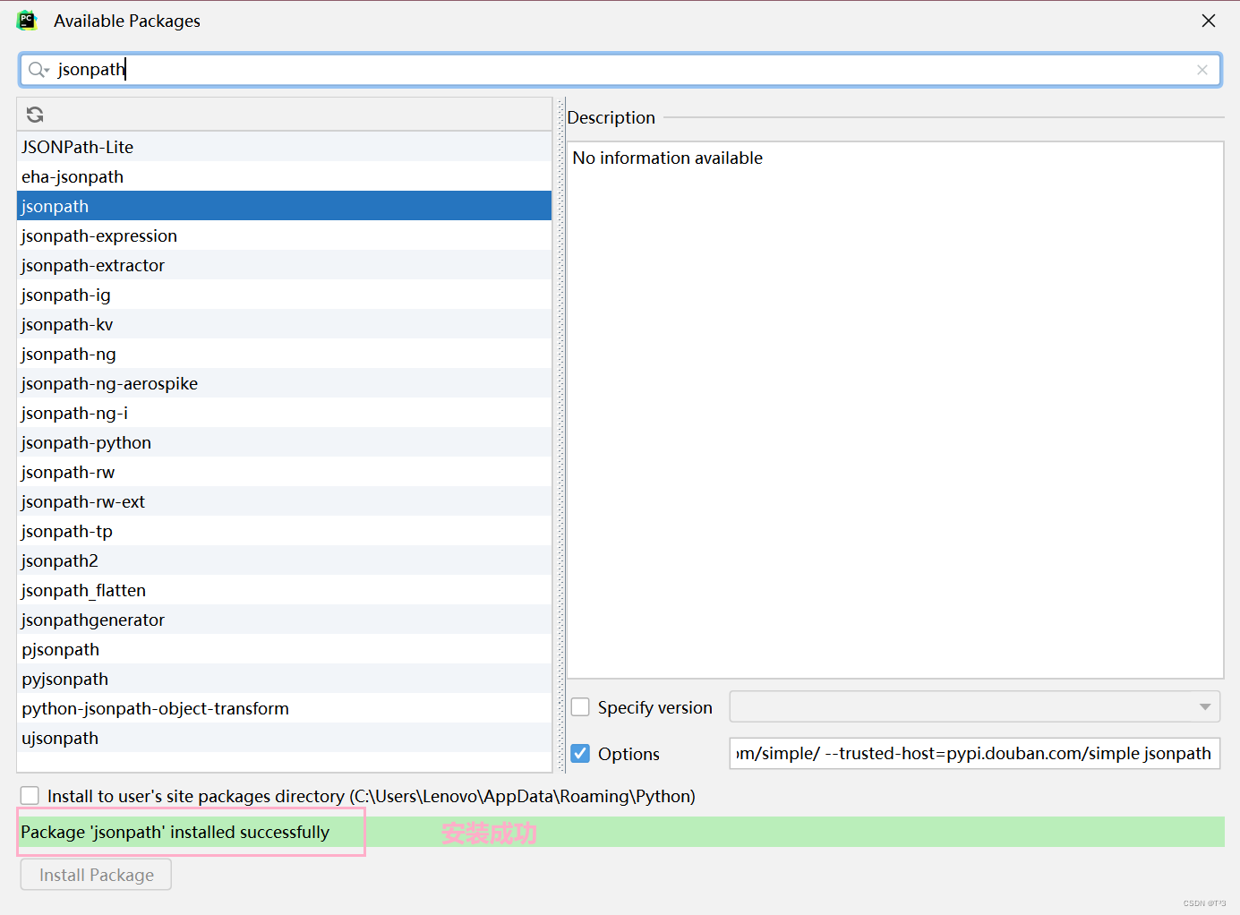Open the Specify version dropdown
Screen dimensions: 1240x915
[975, 706]
